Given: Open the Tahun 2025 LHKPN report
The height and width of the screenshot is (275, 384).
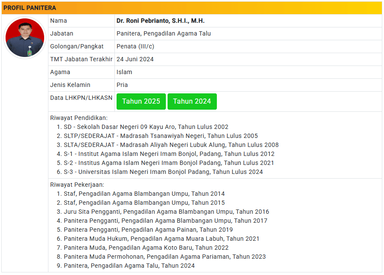Looking at the screenshot, I should tap(141, 102).
